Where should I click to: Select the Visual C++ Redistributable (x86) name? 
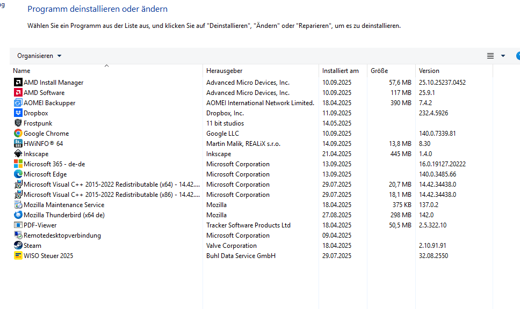click(112, 195)
